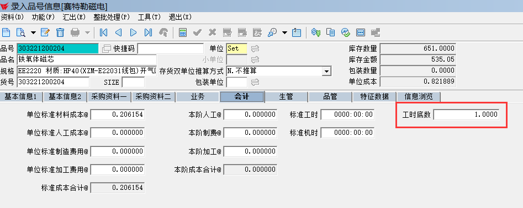This screenshot has height=208, width=523.
Task: Switch to the 特征数据 tab
Action: (x=374, y=97)
